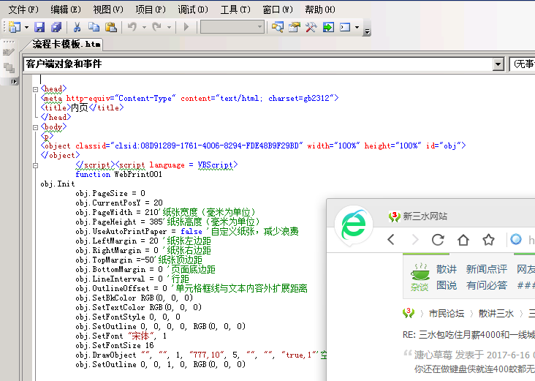535x381 pixels.
Task: Click the Paste clipboard icon
Action: coord(110,27)
